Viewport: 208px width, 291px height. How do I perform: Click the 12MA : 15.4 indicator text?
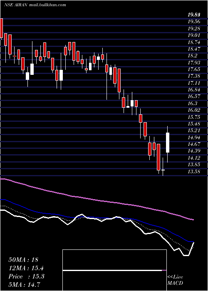[x=26, y=268]
